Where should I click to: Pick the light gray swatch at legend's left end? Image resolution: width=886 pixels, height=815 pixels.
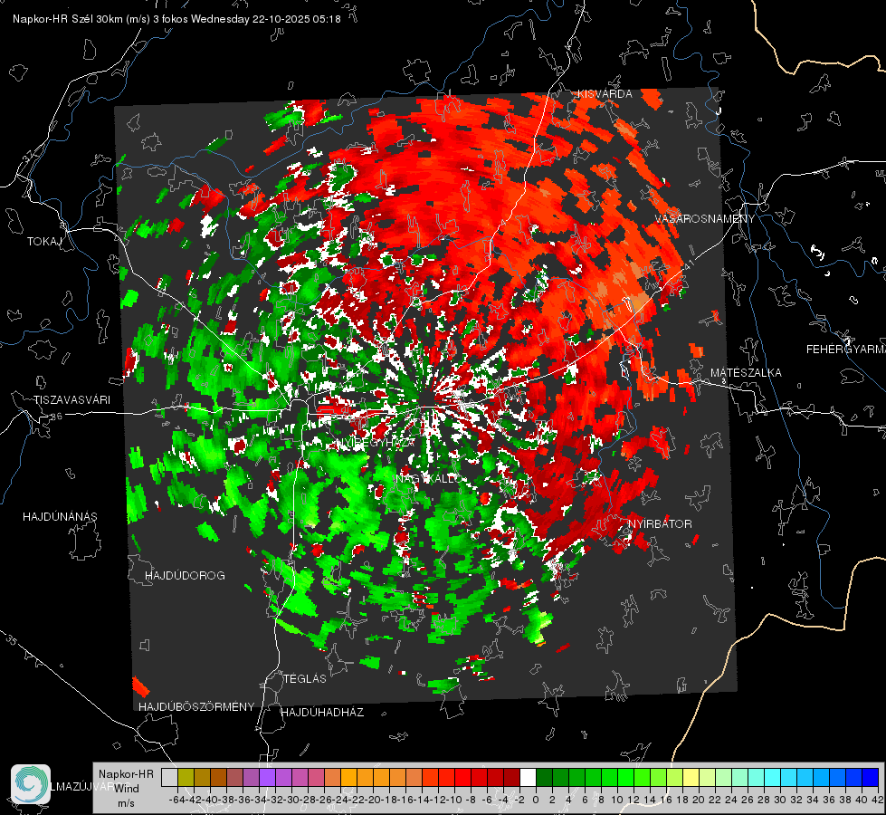169,777
